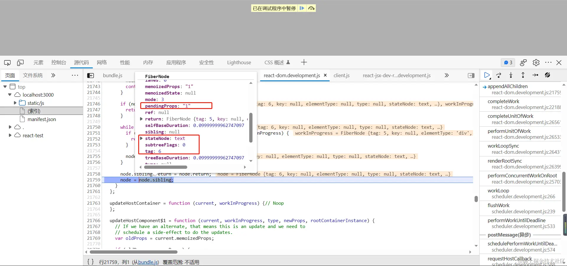Expand the static/js folder
This screenshot has height=266, width=567.
click(15, 103)
